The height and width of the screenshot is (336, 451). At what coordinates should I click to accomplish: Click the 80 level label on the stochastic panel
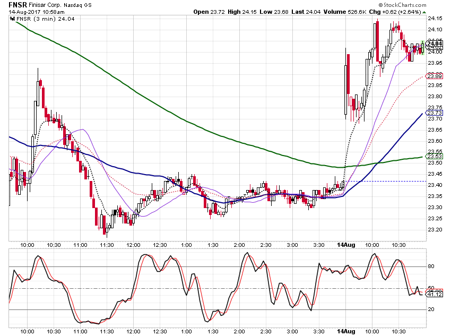(431, 266)
